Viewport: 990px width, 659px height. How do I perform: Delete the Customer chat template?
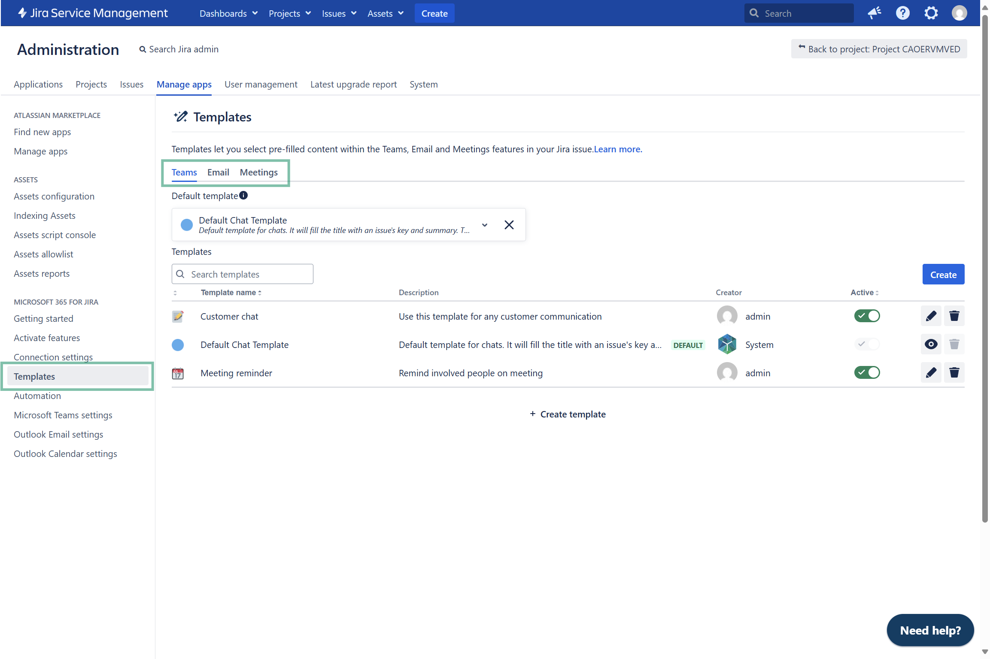[x=954, y=316]
